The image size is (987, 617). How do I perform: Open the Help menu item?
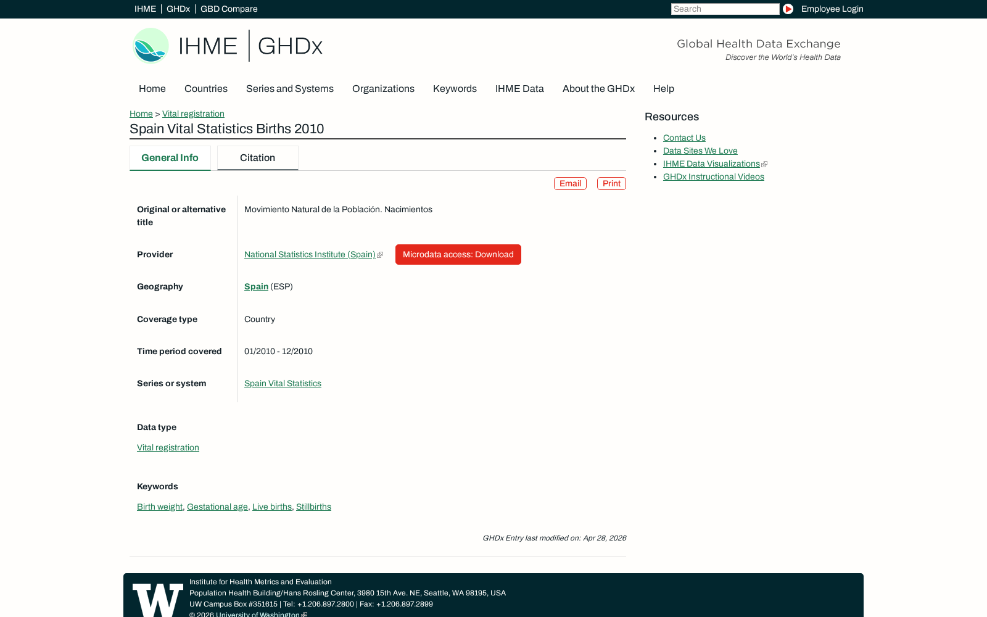pos(664,89)
